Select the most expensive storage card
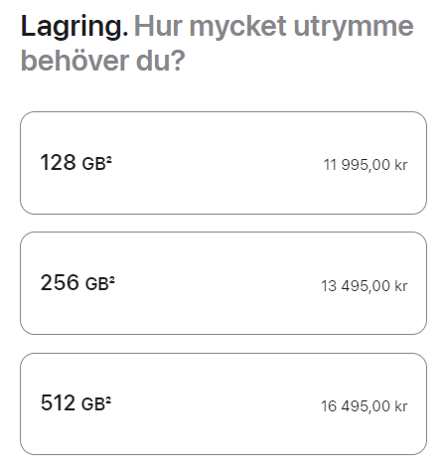Image resolution: width=445 pixels, height=473 pixels. (x=223, y=403)
